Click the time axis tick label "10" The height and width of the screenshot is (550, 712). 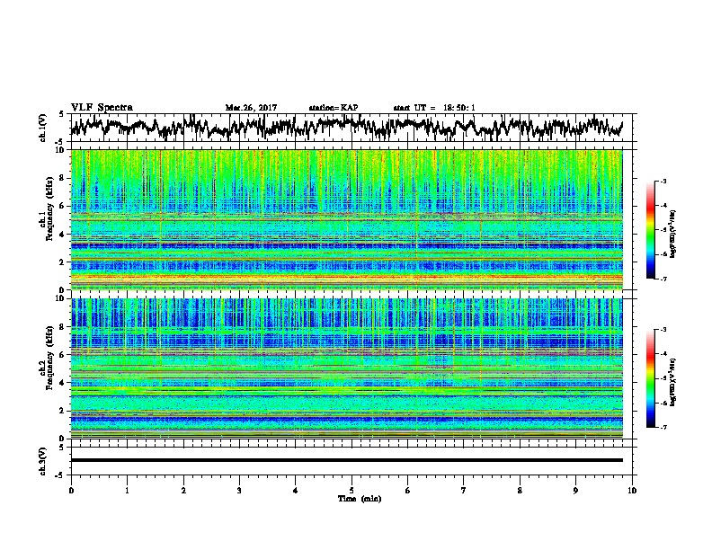632,490
